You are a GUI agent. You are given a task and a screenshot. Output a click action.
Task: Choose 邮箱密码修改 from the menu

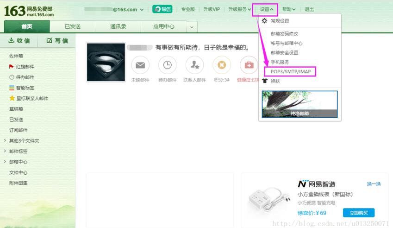(x=284, y=34)
